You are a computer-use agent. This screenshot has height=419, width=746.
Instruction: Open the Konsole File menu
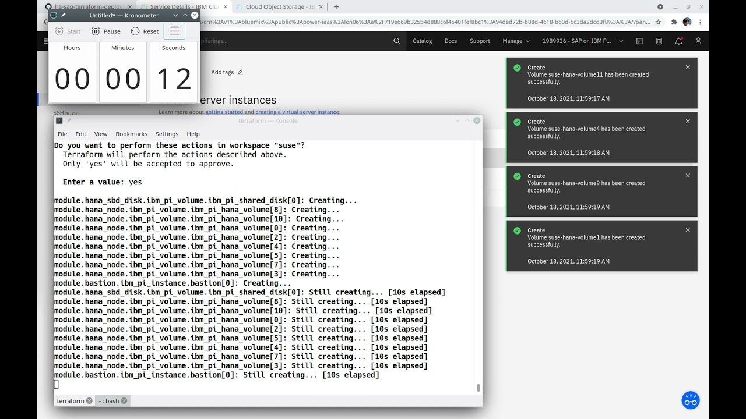click(62, 134)
